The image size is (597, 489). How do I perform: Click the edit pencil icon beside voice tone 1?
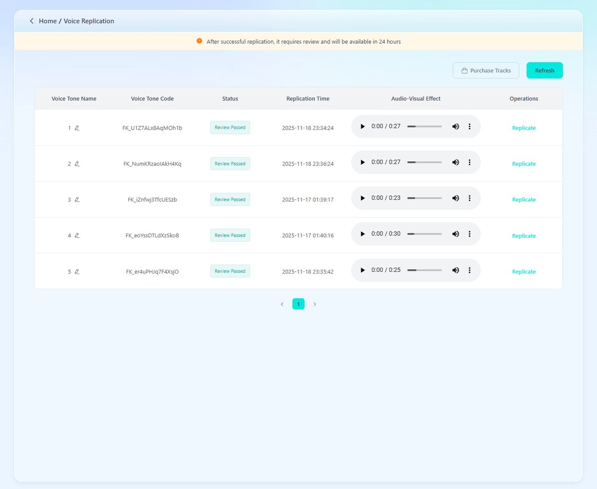click(77, 128)
